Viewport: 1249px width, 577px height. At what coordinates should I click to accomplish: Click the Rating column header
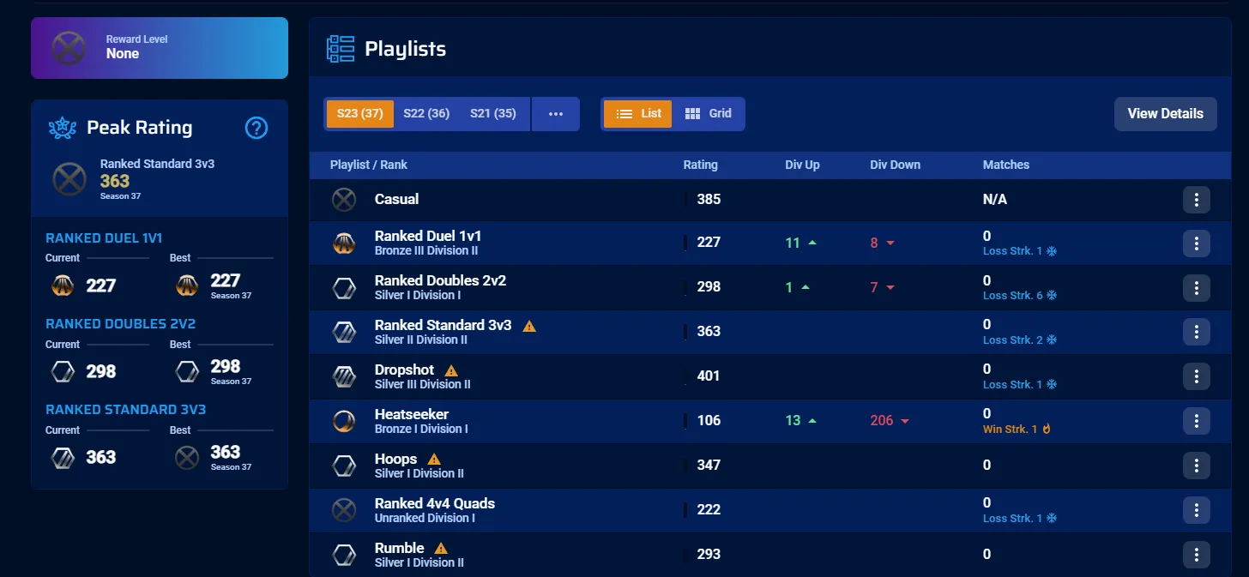(x=700, y=165)
